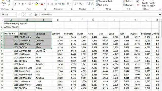The width and height of the screenshot is (162, 91).
Task: Align text left
Action: pos(49,4)
